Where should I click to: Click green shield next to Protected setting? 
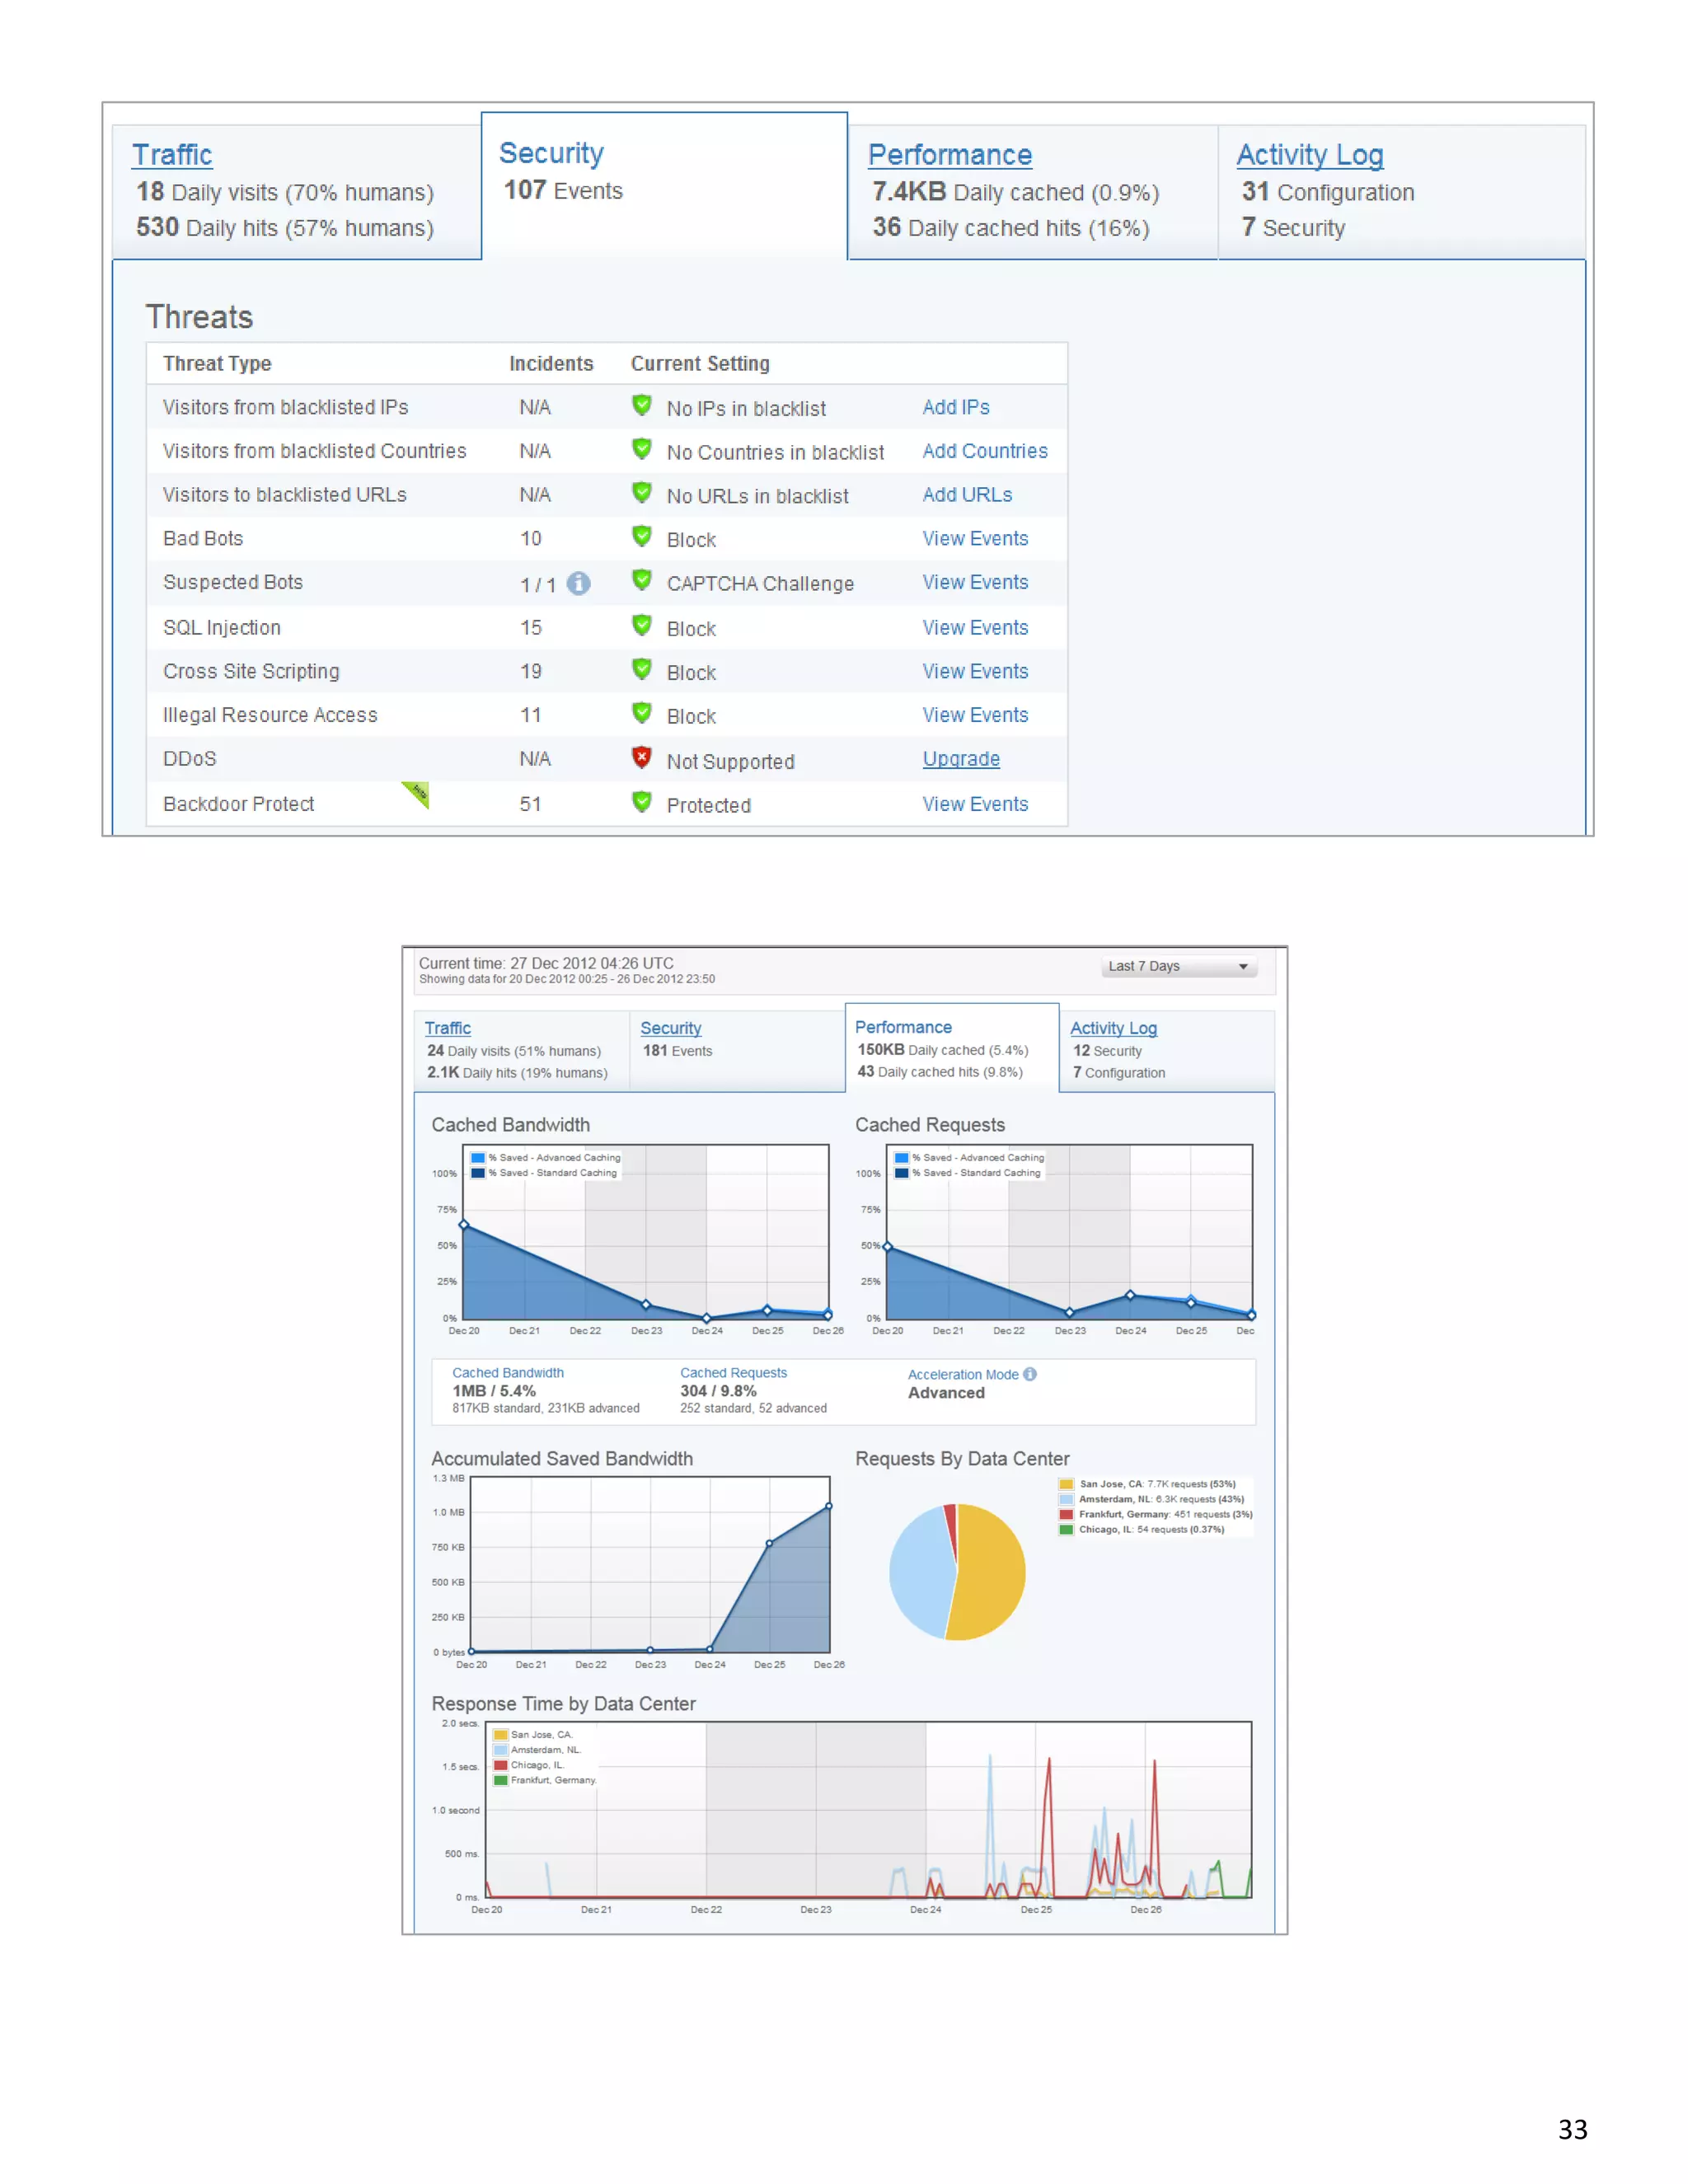pyautogui.click(x=642, y=802)
